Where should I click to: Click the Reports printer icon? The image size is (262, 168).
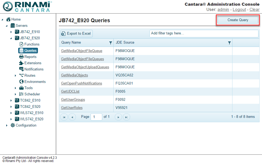(21, 57)
